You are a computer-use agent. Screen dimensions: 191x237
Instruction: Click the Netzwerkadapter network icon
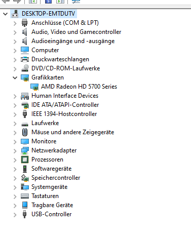click(x=25, y=150)
